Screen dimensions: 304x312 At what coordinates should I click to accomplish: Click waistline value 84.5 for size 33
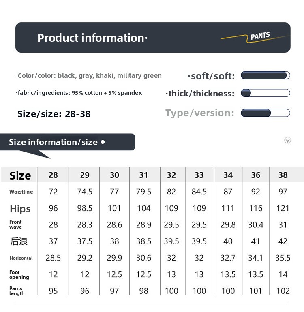click(199, 192)
